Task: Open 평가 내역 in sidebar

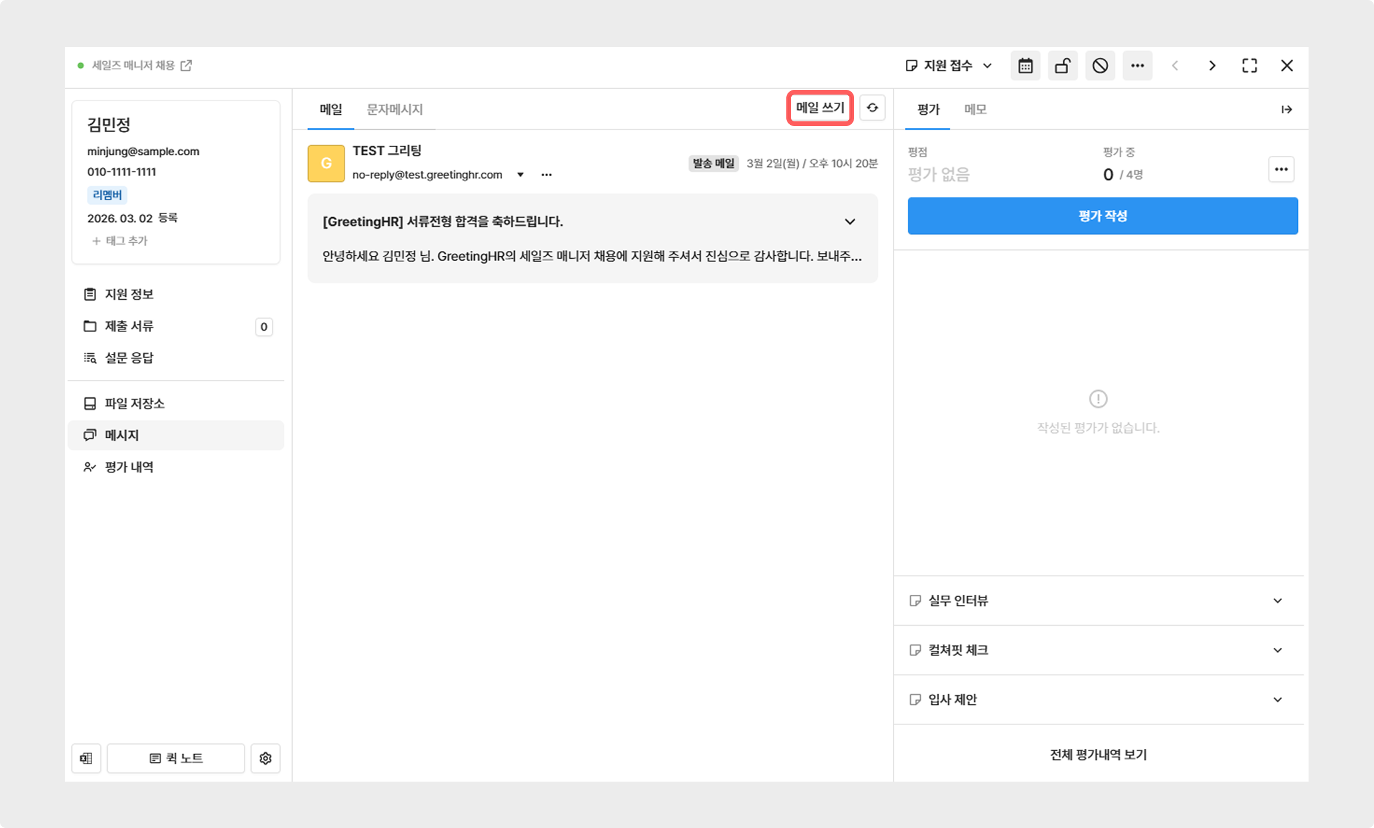Action: 176,467
